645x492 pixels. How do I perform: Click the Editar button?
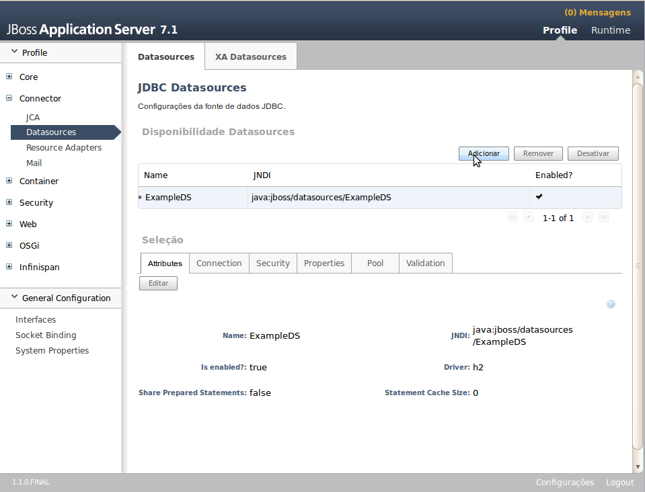[158, 283]
